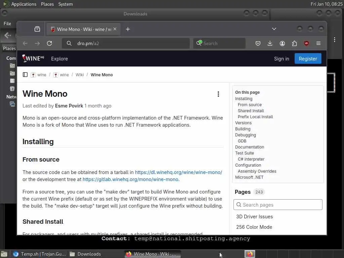Open the Extensions puzzle icon

294,43
